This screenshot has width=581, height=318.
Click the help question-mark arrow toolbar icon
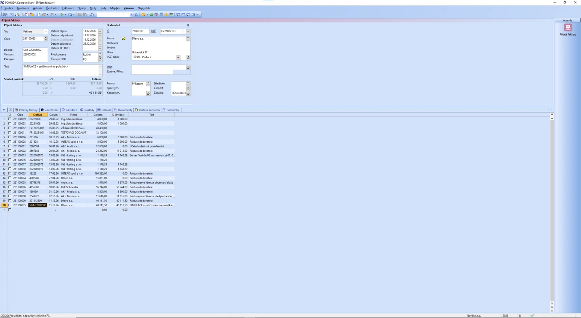click(x=194, y=15)
